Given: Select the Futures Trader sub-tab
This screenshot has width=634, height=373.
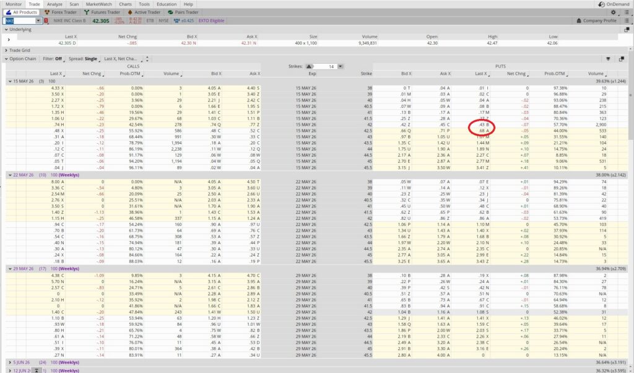Looking at the screenshot, I should [102, 12].
